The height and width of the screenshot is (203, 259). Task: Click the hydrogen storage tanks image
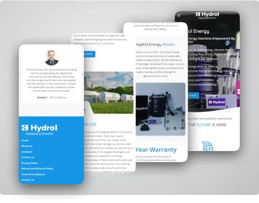pos(109,92)
